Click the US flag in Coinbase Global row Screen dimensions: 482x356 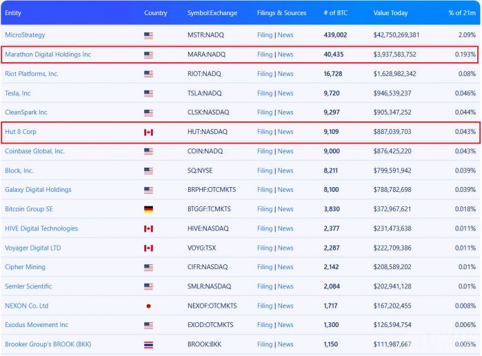click(148, 151)
